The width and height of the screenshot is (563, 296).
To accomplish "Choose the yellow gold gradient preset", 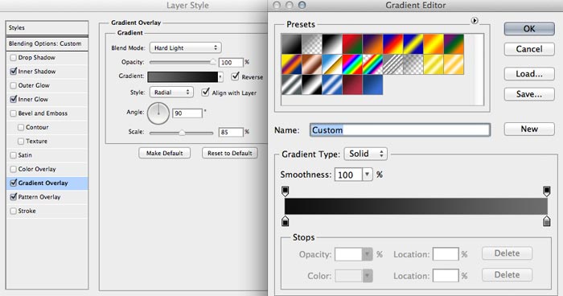I will click(x=434, y=64).
